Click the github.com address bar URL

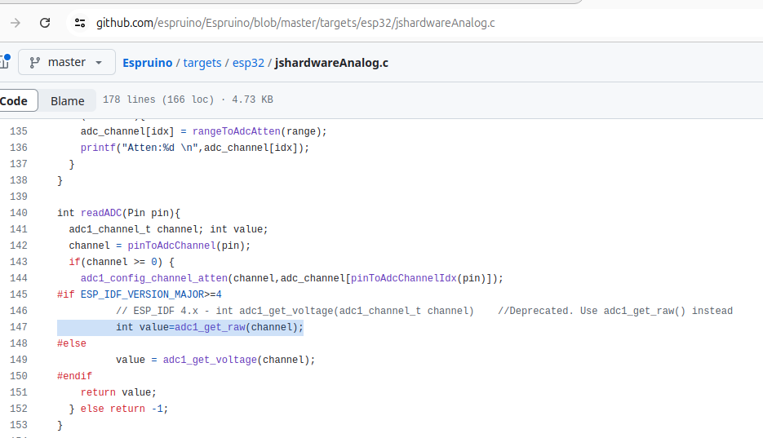point(295,23)
